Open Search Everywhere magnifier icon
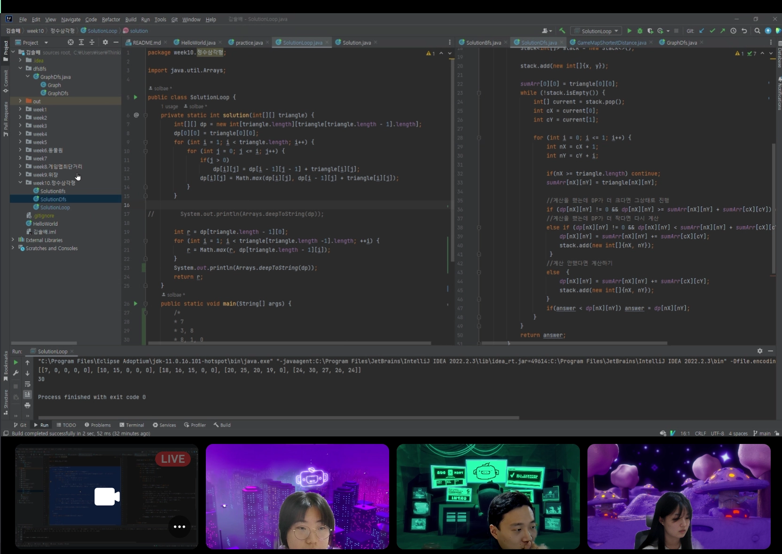 point(757,31)
